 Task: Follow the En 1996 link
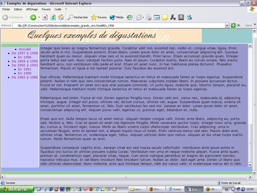[x=25, y=57]
